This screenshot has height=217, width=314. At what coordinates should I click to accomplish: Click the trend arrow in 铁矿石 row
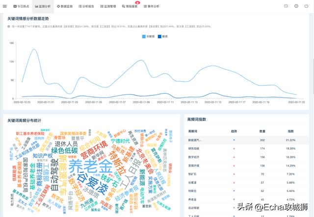(x=234, y=174)
